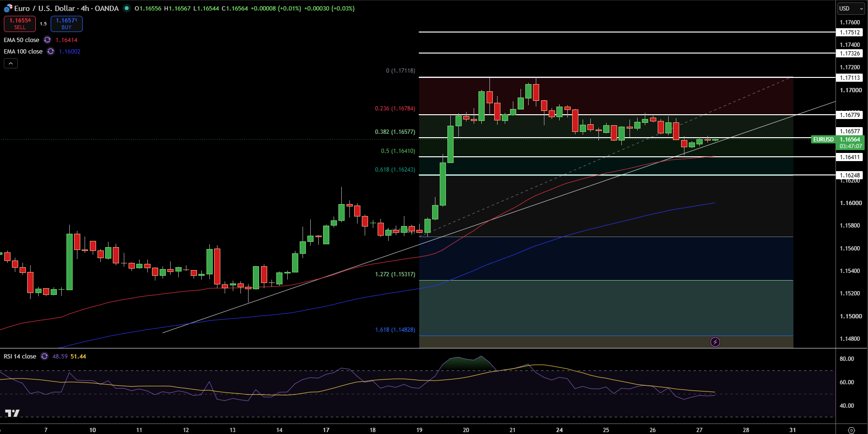Viewport: 868px width, 434px height.
Task: Click date label 24 on time axis
Action: pos(559,430)
